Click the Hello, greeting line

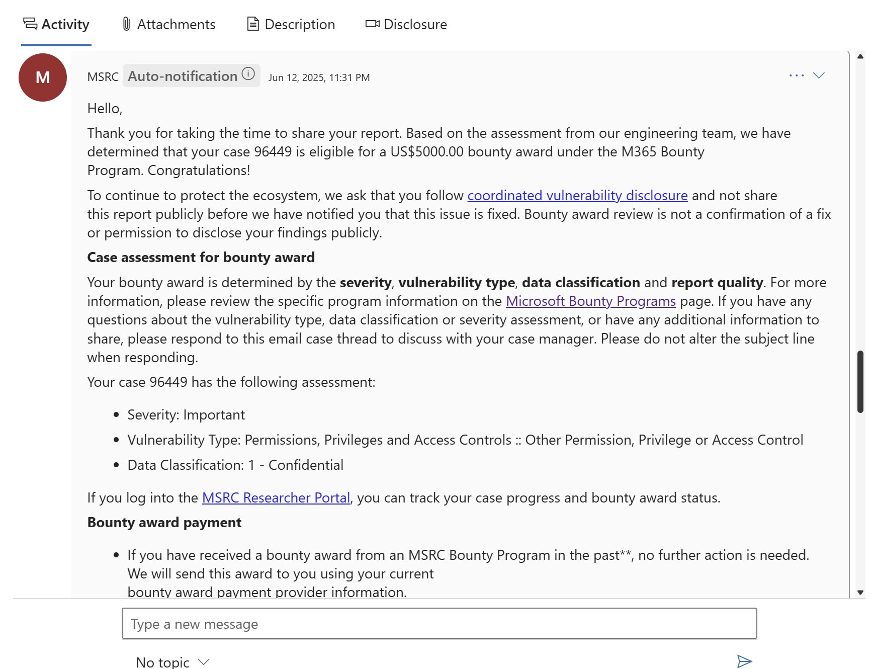105,108
